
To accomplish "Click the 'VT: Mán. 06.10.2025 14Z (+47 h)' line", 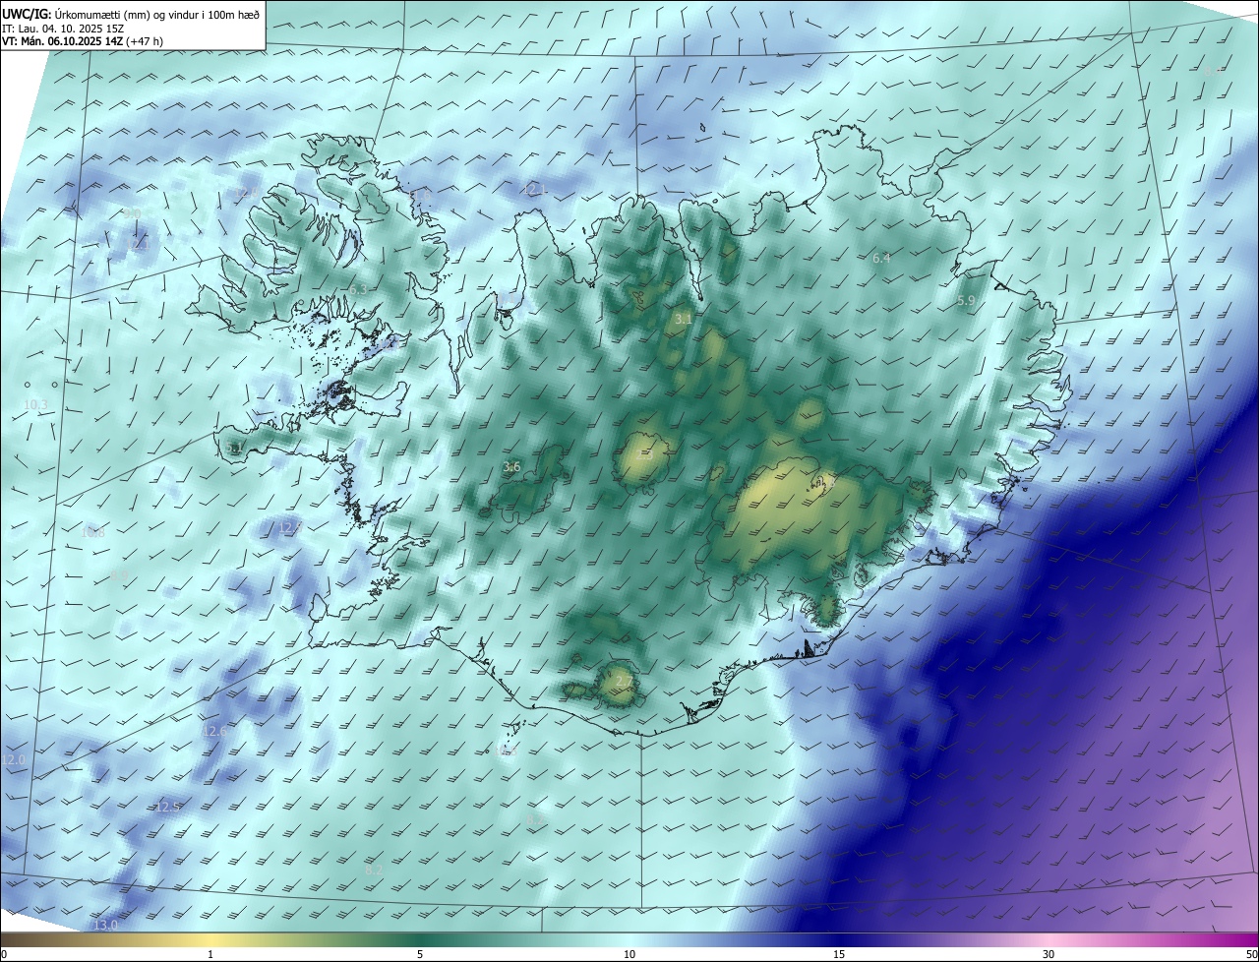I will tap(83, 41).
